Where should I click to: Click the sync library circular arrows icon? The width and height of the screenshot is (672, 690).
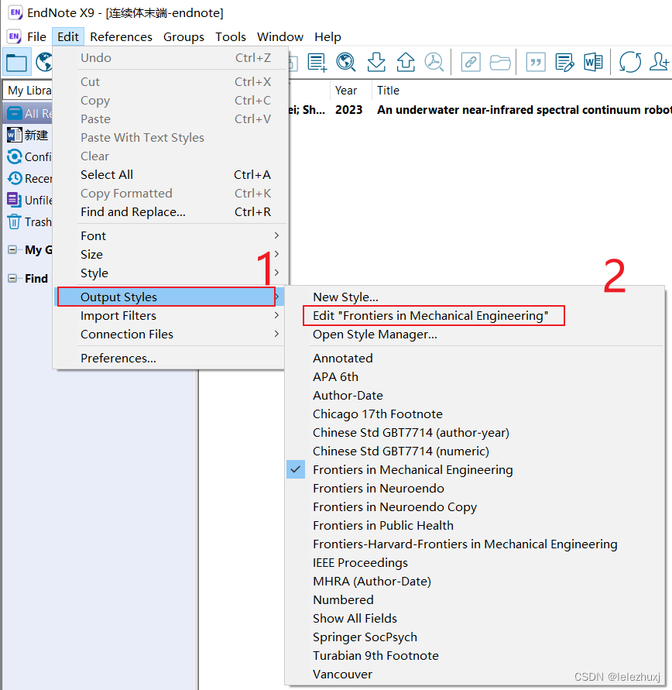click(629, 62)
